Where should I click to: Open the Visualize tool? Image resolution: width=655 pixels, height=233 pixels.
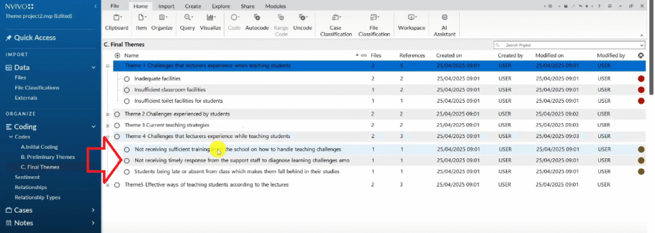point(210,22)
